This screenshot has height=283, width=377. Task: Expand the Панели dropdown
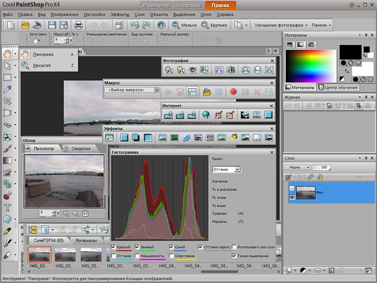point(321,25)
